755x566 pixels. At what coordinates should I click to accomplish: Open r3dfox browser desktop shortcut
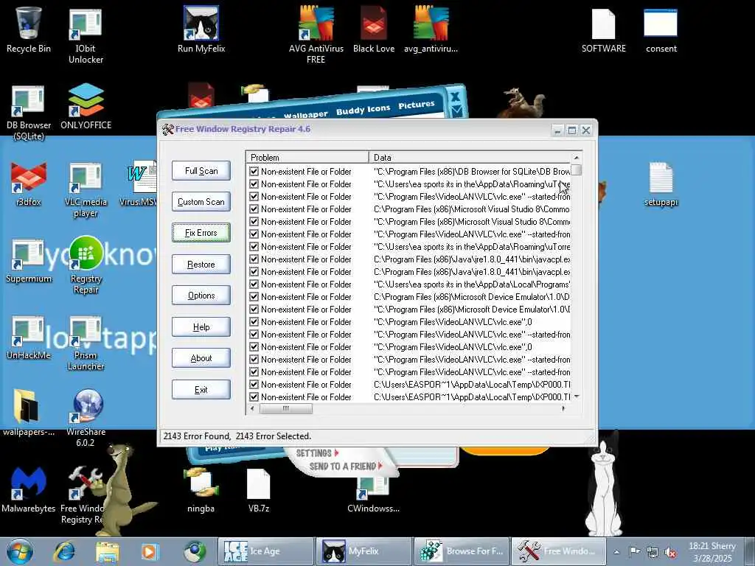coord(29,184)
